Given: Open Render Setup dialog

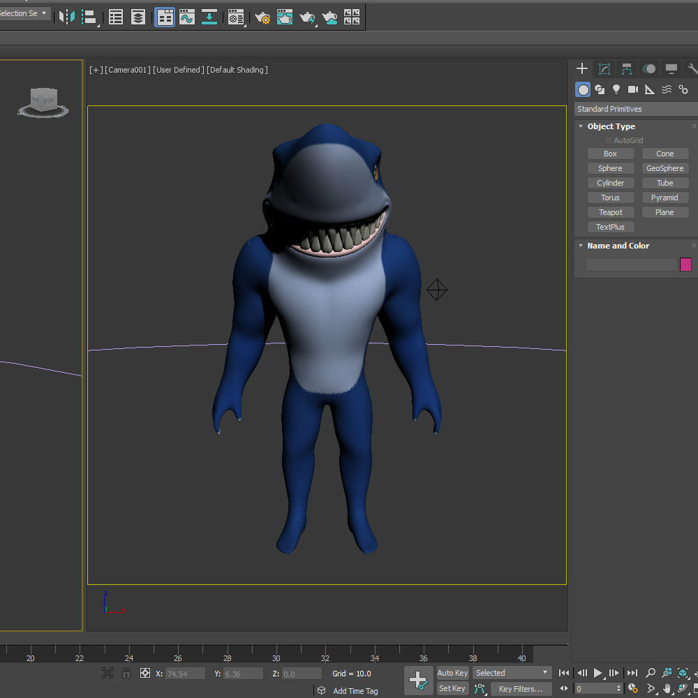Looking at the screenshot, I should 262,17.
